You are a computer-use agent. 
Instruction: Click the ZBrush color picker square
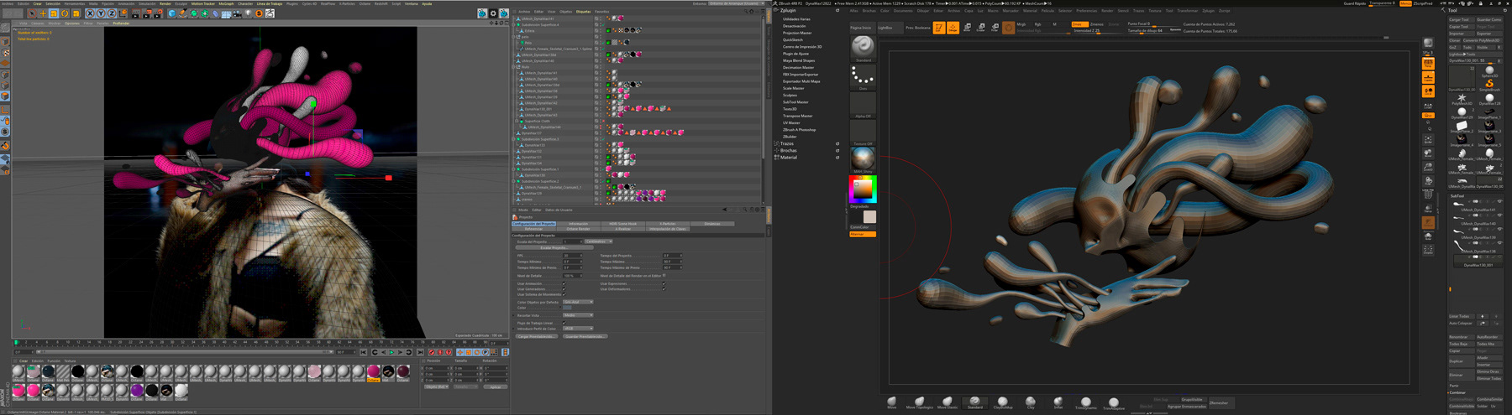(863, 189)
